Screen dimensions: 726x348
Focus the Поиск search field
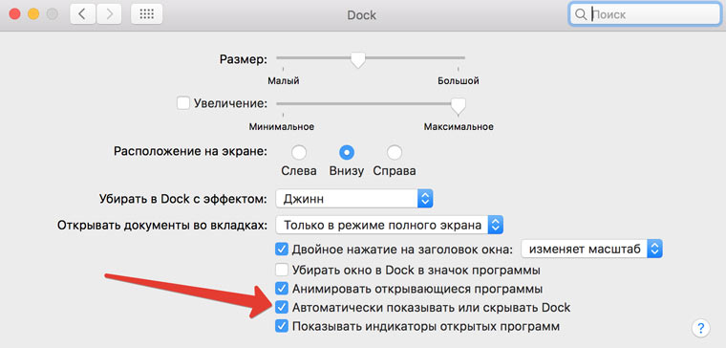(x=644, y=14)
